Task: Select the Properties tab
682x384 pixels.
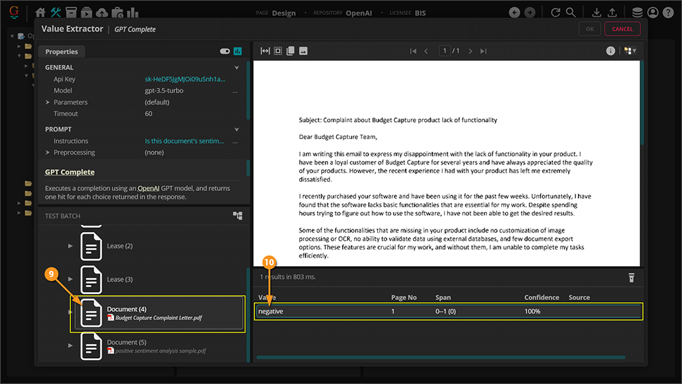Action: tap(61, 52)
